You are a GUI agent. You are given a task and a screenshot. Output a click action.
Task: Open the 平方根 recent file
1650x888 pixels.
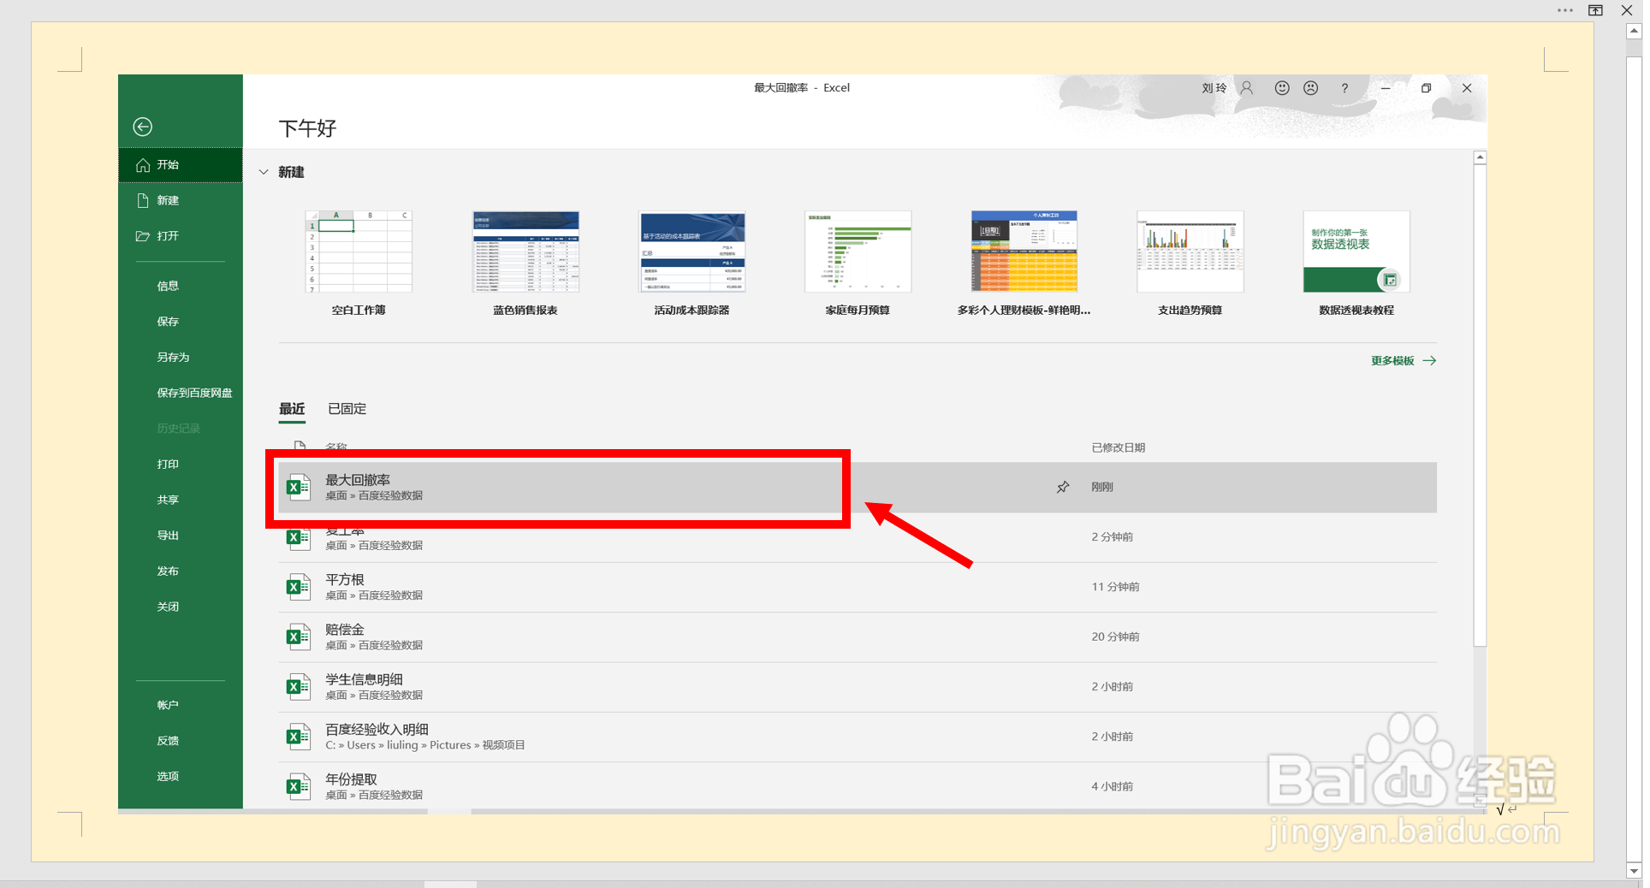tap(858, 587)
